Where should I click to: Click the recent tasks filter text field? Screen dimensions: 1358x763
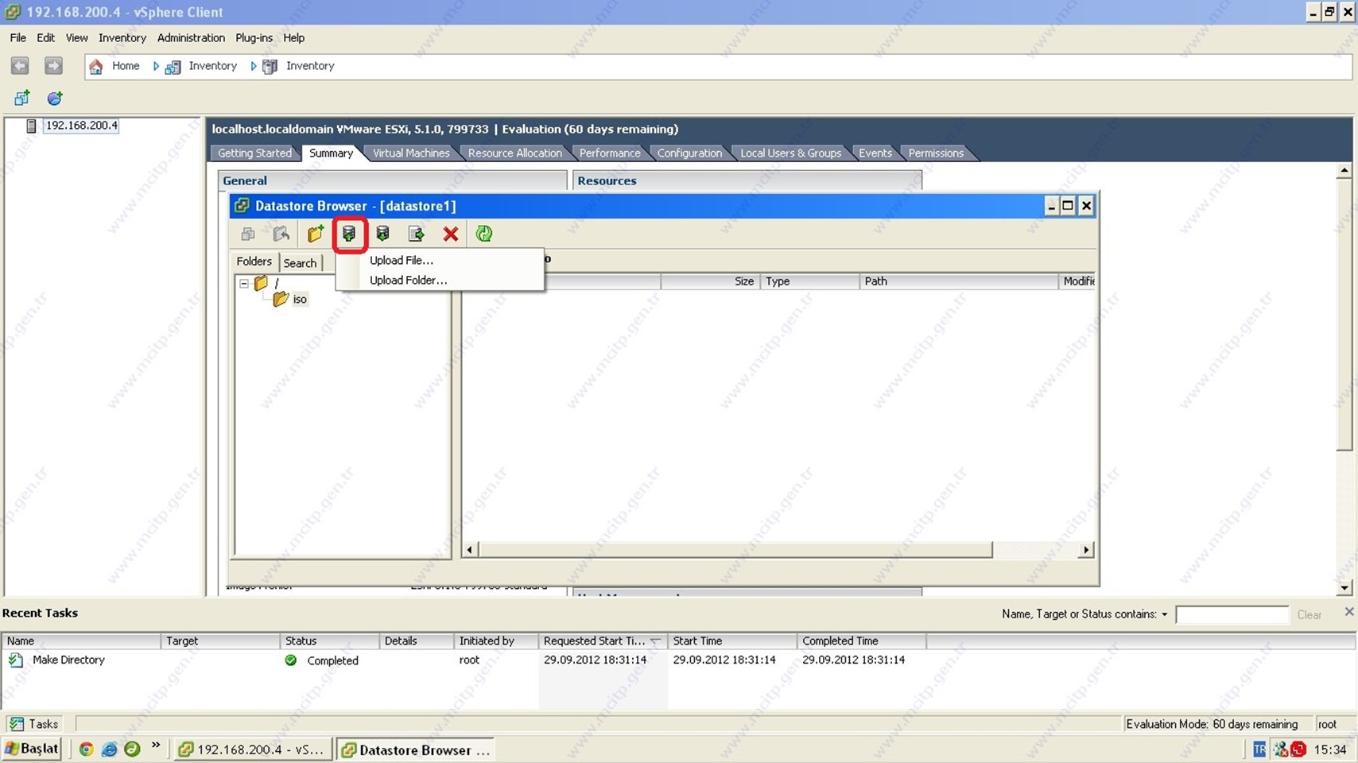[1232, 614]
